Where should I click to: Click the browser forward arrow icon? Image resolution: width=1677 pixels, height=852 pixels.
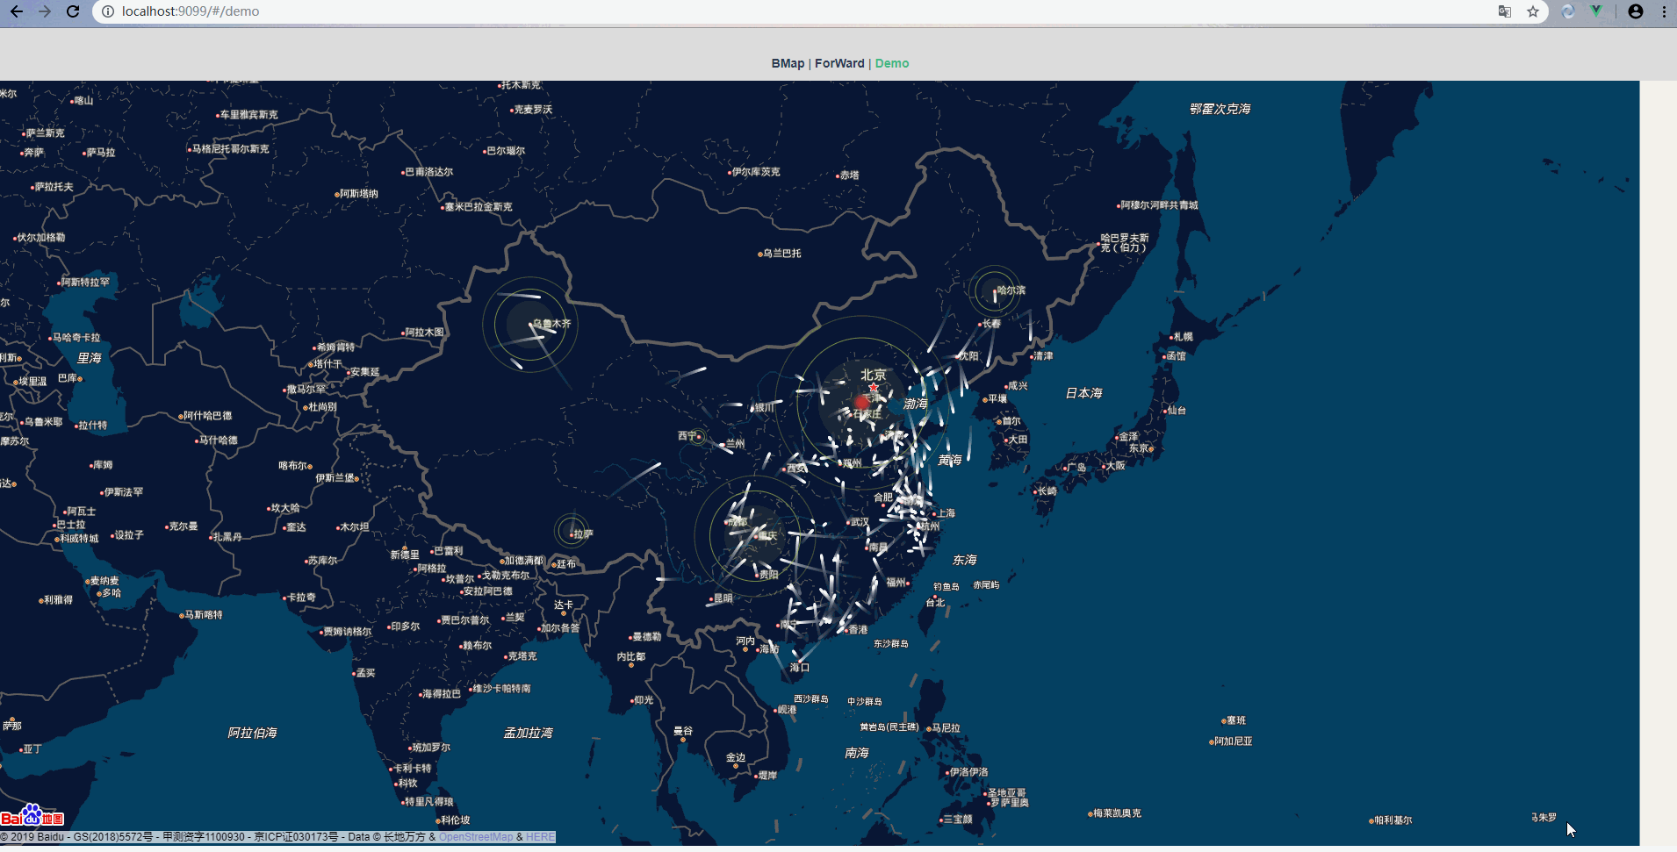click(x=44, y=12)
